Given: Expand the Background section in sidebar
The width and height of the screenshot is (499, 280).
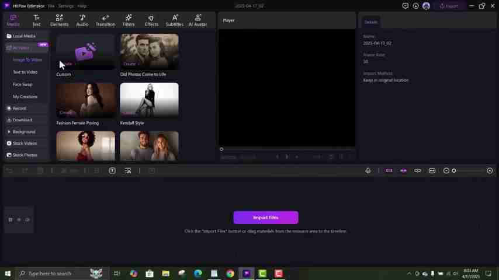Looking at the screenshot, I should tap(23, 132).
